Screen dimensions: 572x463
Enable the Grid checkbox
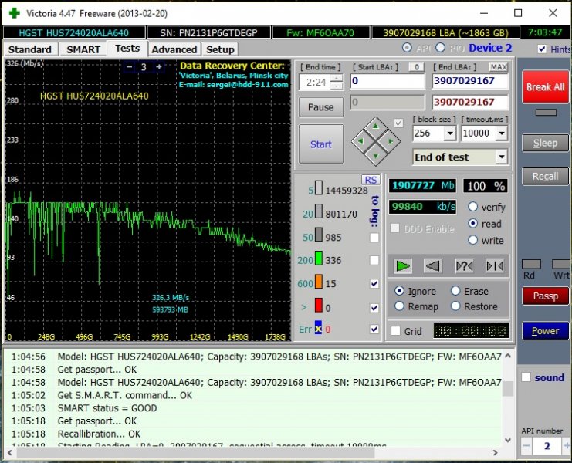396,331
